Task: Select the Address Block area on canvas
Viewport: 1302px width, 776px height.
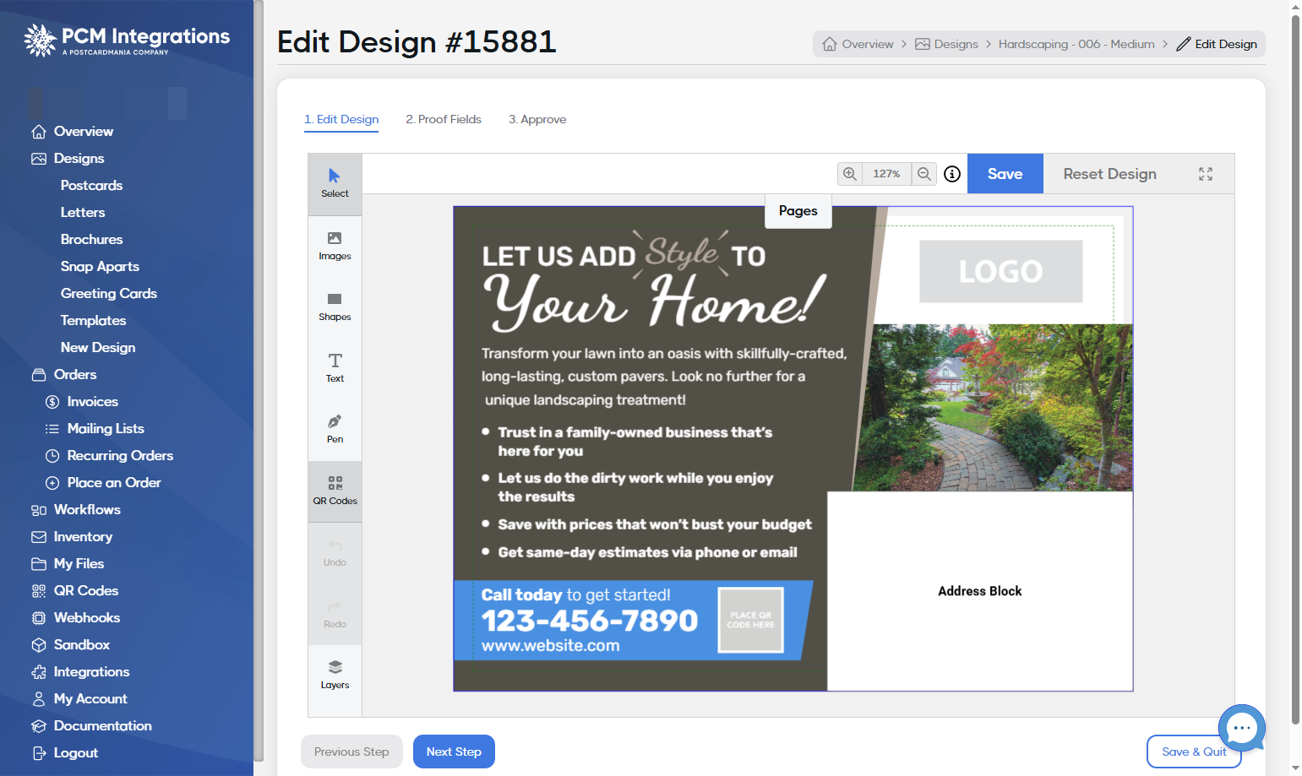Action: click(x=980, y=591)
